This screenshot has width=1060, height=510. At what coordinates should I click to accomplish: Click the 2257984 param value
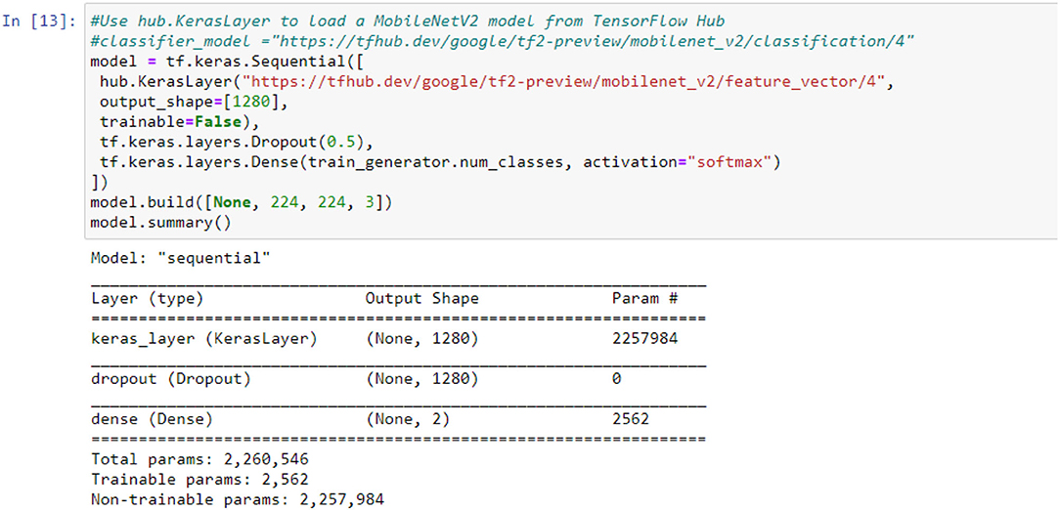[x=645, y=339]
